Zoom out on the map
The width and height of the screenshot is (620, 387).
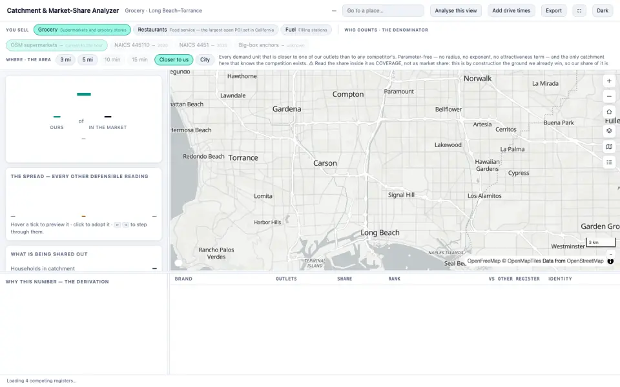point(609,96)
